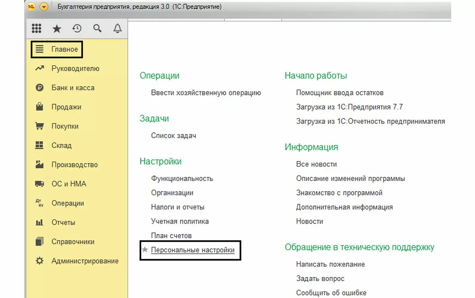Click the Продажи shopping bag icon
This screenshot has height=298, width=475.
pos(40,107)
